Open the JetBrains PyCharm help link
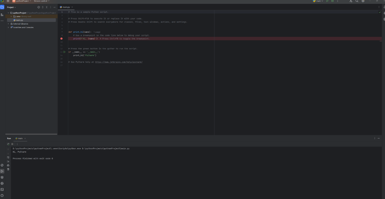This screenshot has height=199, width=385. [119, 62]
